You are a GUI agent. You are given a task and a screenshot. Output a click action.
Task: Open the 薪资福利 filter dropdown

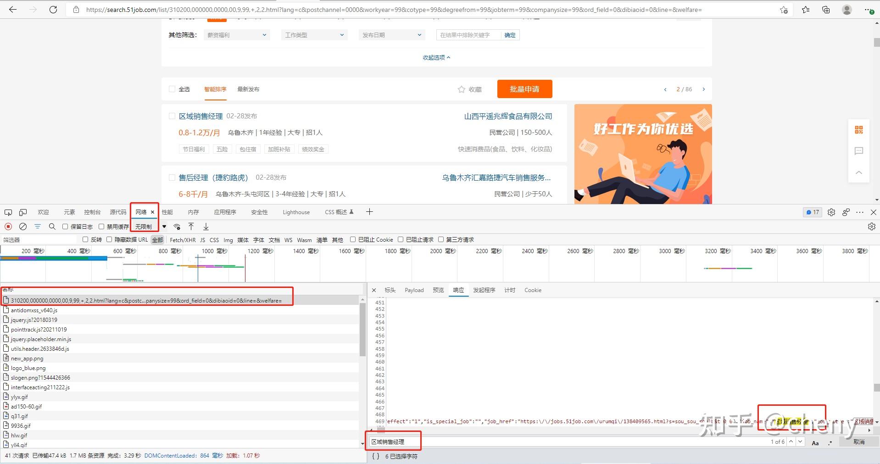(x=236, y=34)
